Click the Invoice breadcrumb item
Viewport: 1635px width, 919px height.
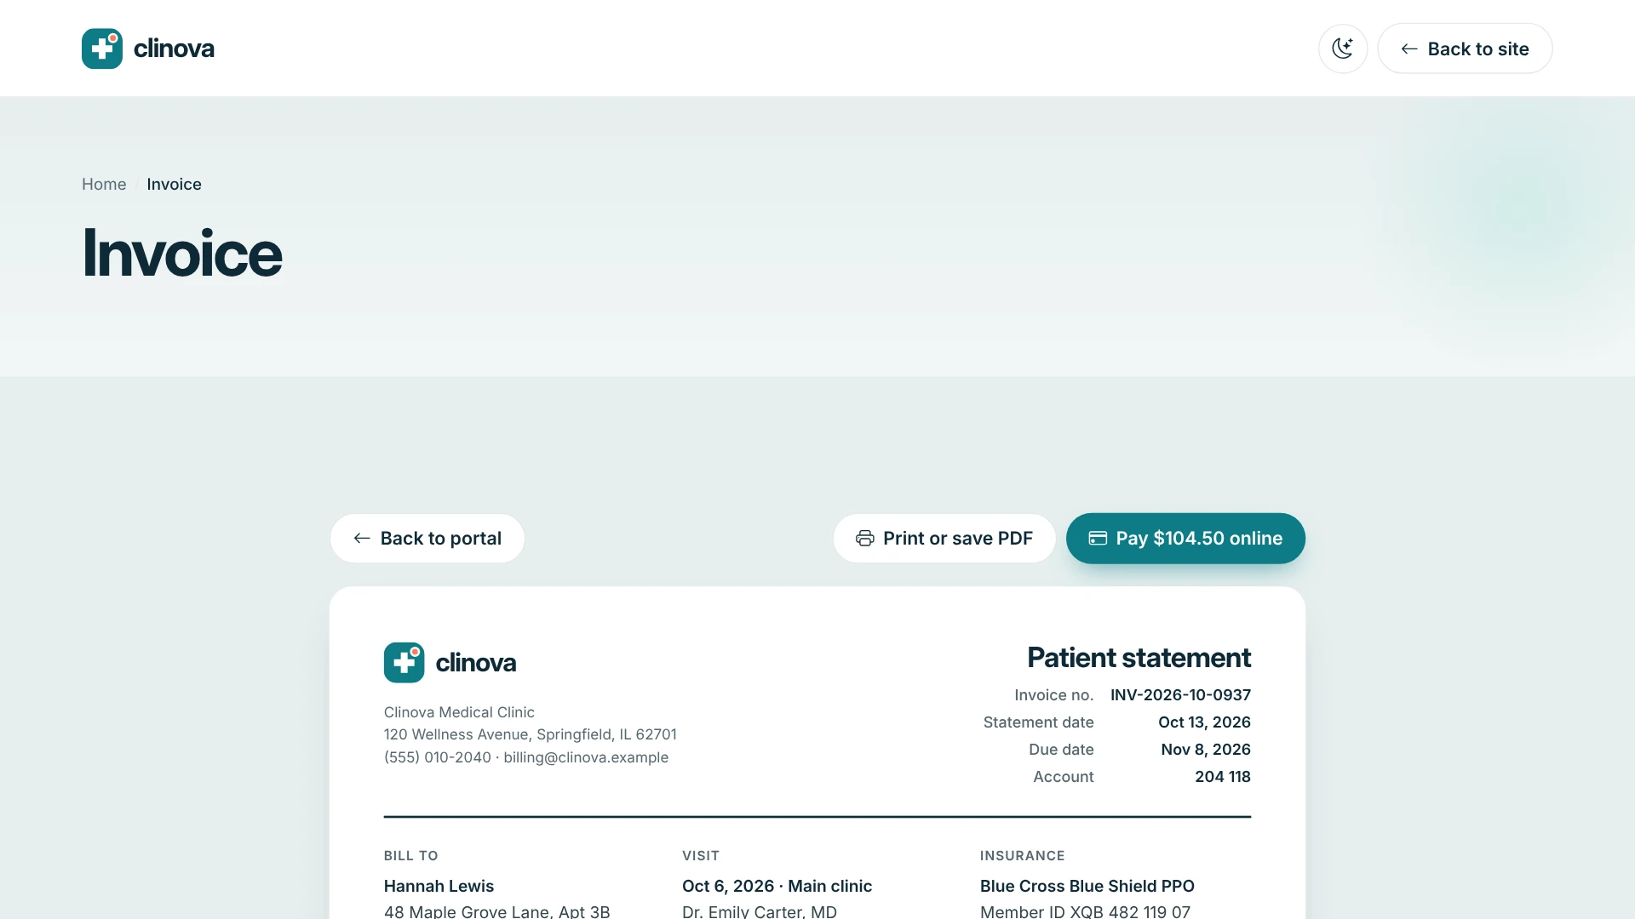click(x=174, y=184)
